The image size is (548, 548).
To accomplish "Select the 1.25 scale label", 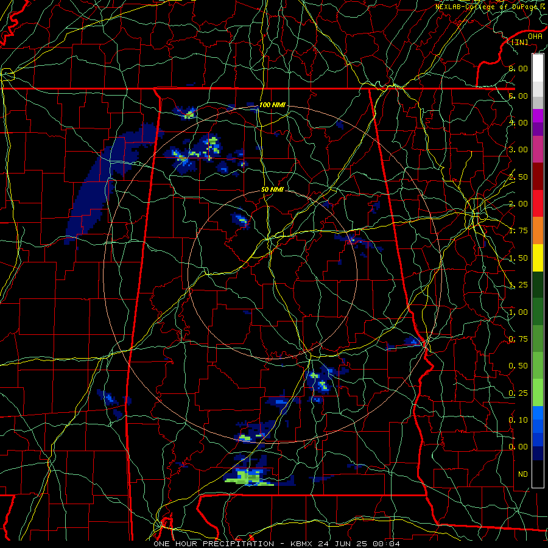I will coord(518,285).
